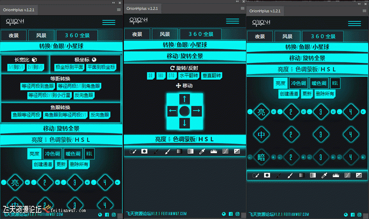Toggle the 暖色调 mode in the right panel
This screenshot has height=219, width=369.
(x=319, y=83)
